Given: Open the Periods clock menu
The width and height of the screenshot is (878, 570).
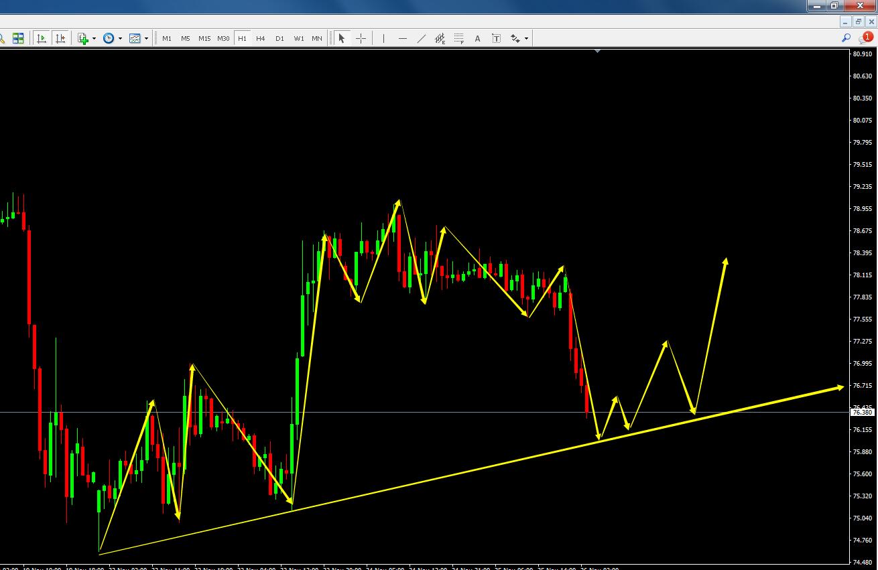Looking at the screenshot, I should (x=109, y=38).
